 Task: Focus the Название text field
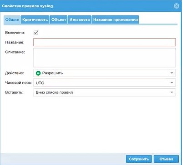(x=105, y=42)
